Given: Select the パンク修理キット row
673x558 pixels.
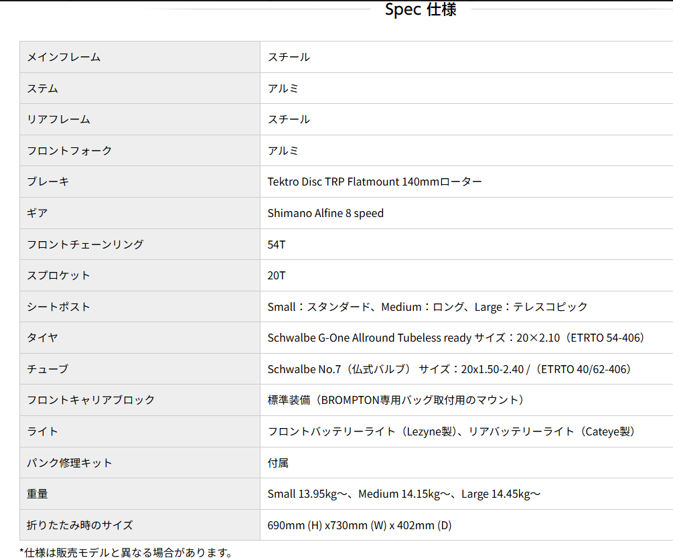Looking at the screenshot, I should click(69, 462).
